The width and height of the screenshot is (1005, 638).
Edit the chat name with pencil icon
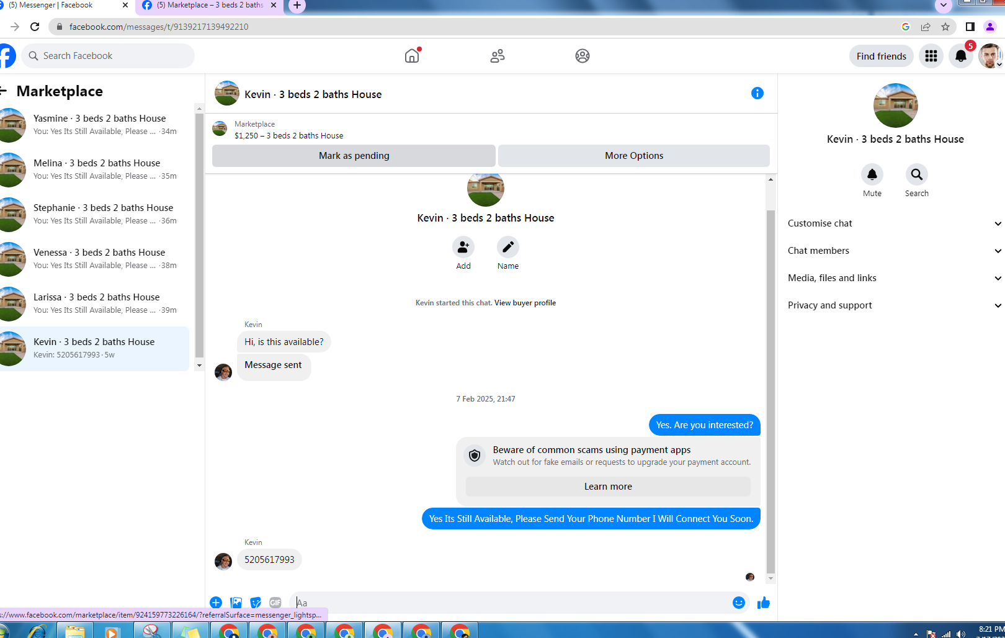click(x=508, y=247)
